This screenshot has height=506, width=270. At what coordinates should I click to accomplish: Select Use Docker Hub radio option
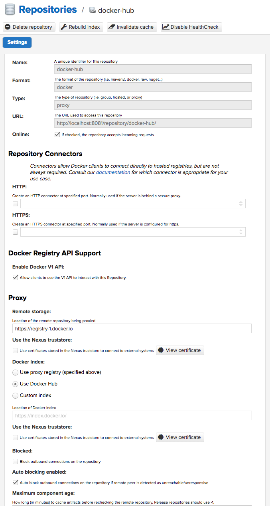click(x=16, y=384)
